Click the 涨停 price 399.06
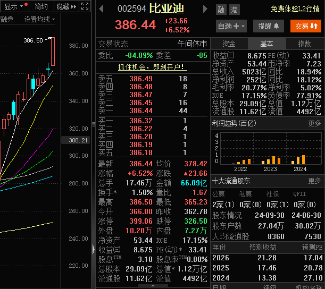Image resolution: width=325 pixels, height=289 pixels. [x=141, y=222]
